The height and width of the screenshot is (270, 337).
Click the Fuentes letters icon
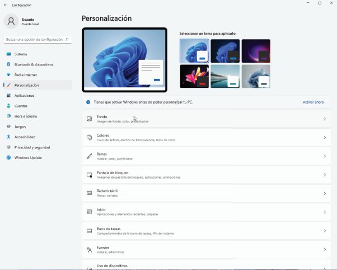pos(89,250)
